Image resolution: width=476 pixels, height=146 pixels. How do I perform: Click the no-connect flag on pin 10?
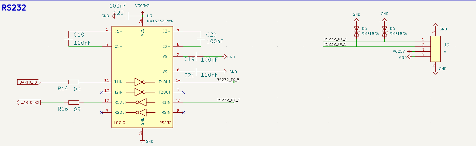point(102,92)
